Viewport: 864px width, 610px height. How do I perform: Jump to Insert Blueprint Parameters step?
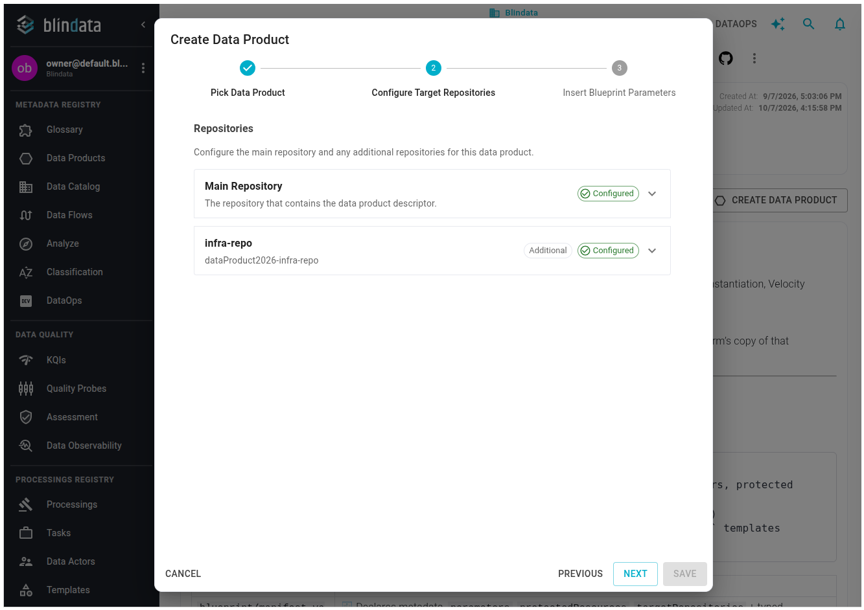[x=619, y=79]
